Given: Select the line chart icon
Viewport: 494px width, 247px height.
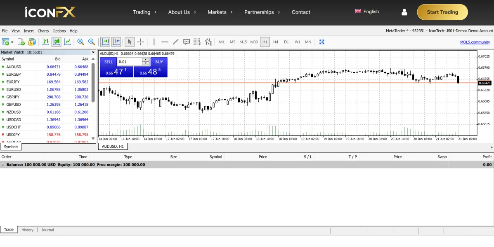Looking at the screenshot, I should pyautogui.click(x=67, y=42).
